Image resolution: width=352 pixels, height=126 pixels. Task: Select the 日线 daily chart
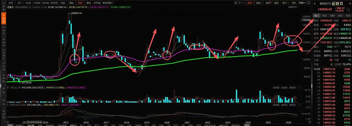[63, 2]
